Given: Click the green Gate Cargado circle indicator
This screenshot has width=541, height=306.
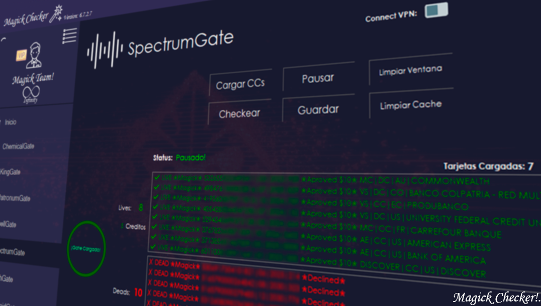Looking at the screenshot, I should [86, 248].
